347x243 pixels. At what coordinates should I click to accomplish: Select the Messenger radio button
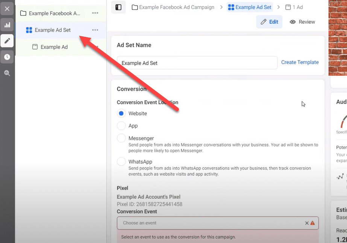[121, 138]
